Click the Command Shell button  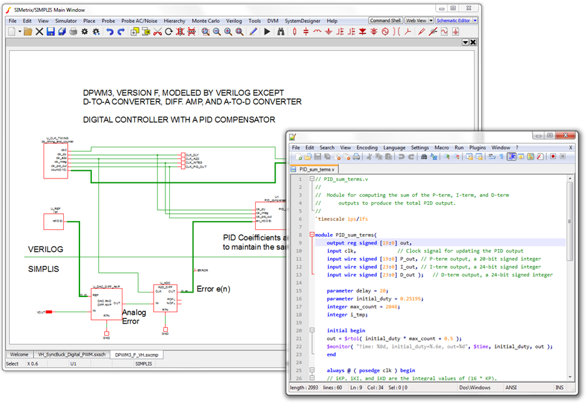click(385, 20)
